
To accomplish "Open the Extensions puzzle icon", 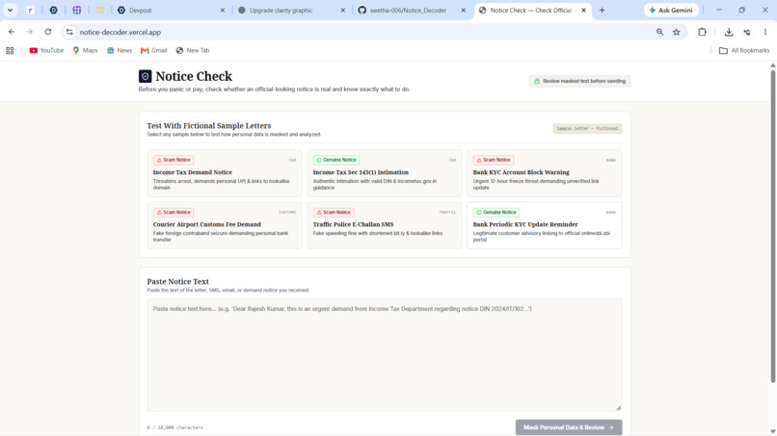I will click(702, 32).
